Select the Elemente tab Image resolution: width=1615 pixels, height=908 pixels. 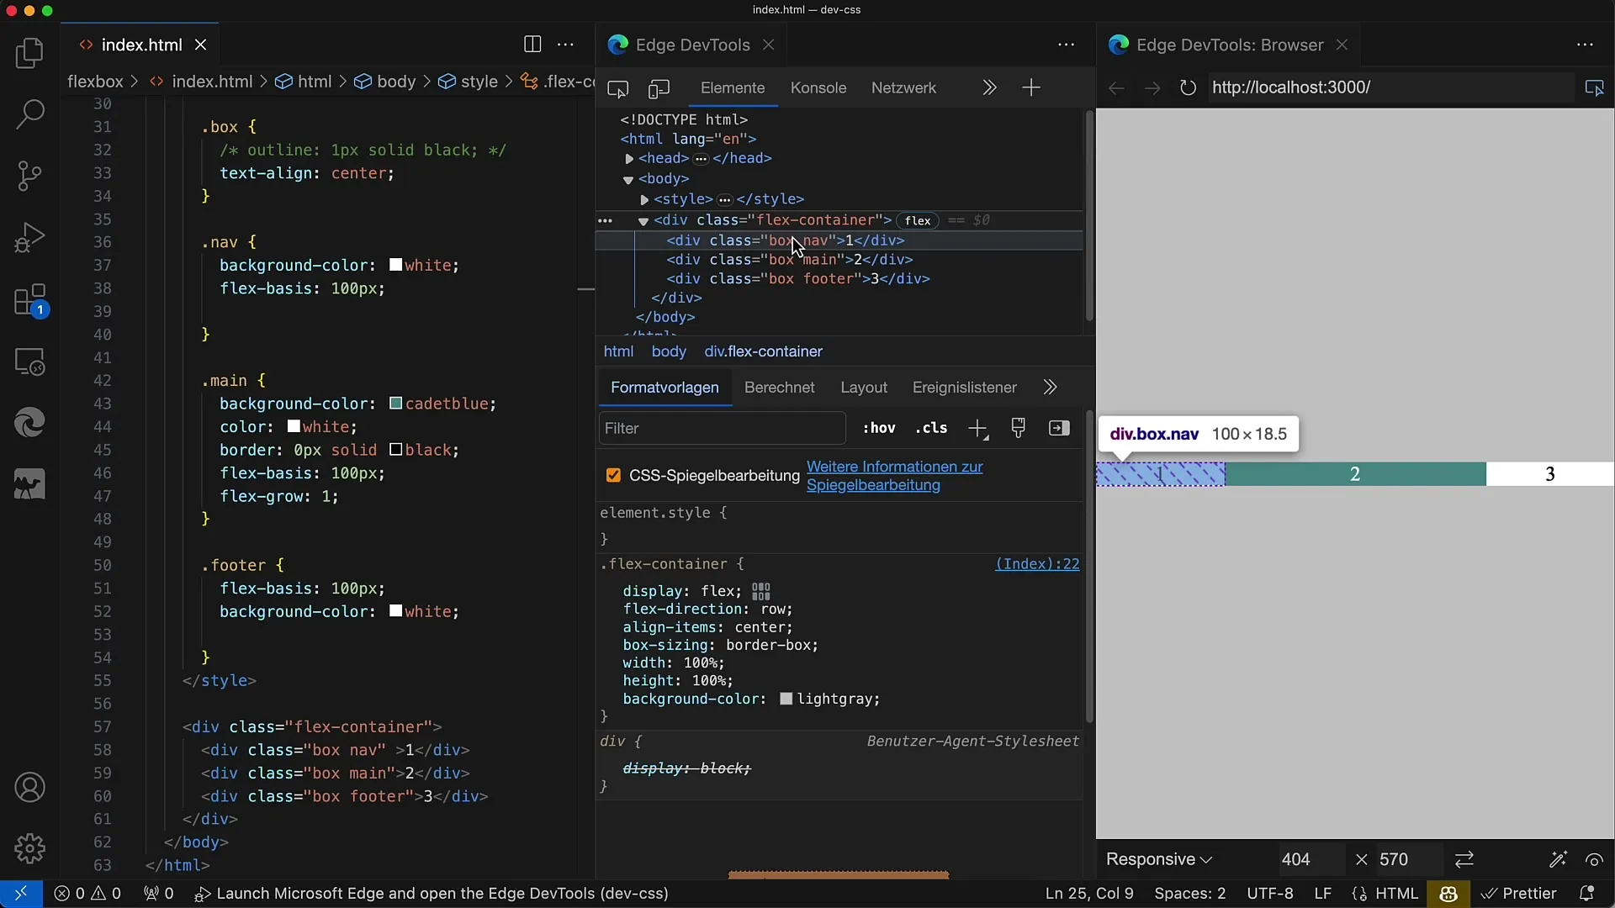tap(733, 88)
